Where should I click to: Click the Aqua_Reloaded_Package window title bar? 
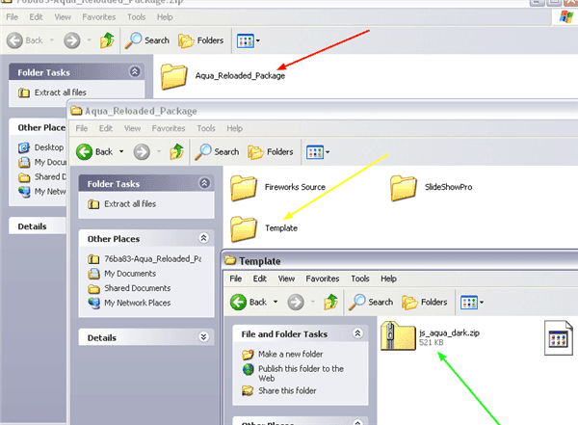click(x=324, y=111)
